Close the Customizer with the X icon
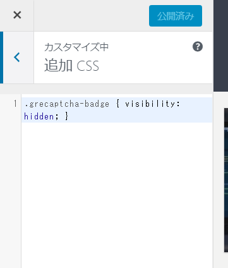The width and height of the screenshot is (228, 268). pyautogui.click(x=17, y=15)
